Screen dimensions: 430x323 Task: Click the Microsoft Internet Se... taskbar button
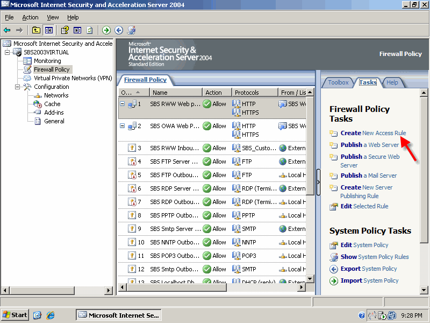point(118,315)
